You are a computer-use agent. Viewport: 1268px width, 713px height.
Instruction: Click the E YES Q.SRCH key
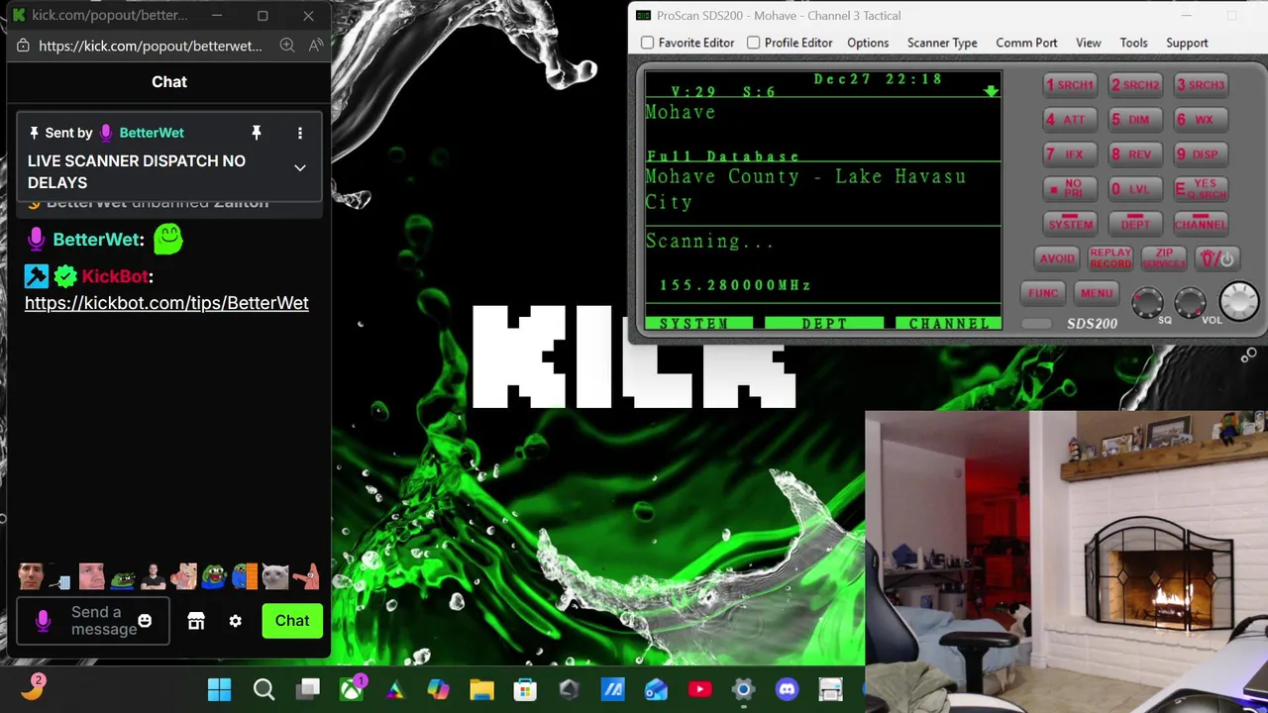pyautogui.click(x=1201, y=189)
